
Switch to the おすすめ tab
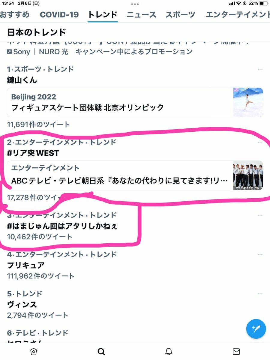15,14
